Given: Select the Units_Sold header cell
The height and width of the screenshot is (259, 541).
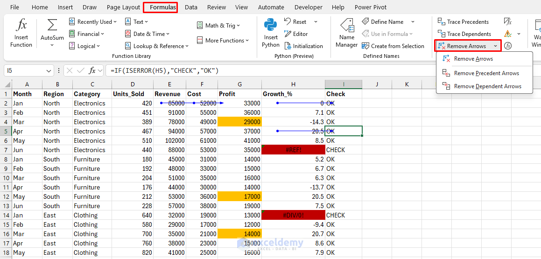Looking at the screenshot, I should point(133,94).
